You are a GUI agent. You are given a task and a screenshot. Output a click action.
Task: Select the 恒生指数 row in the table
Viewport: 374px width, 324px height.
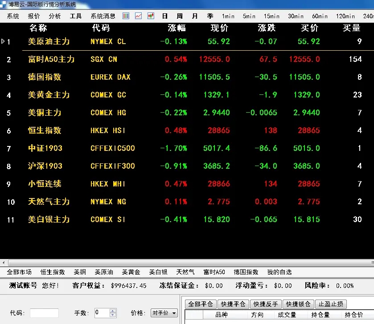[x=187, y=130]
